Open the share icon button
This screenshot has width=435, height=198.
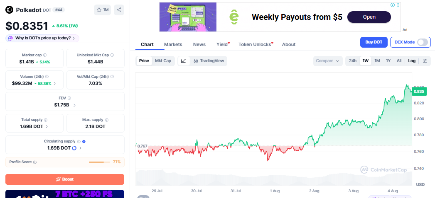coord(119,10)
